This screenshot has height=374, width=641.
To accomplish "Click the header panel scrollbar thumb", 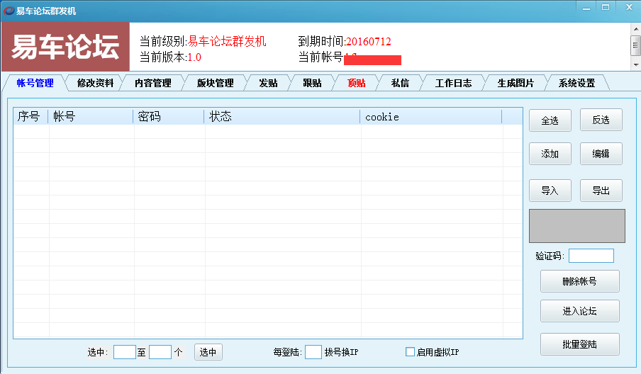I will [x=636, y=45].
